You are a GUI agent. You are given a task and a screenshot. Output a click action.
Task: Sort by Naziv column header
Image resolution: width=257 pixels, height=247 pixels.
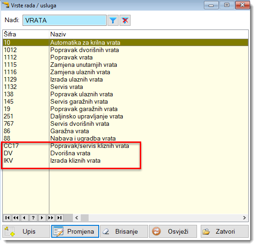pyautogui.click(x=149, y=34)
